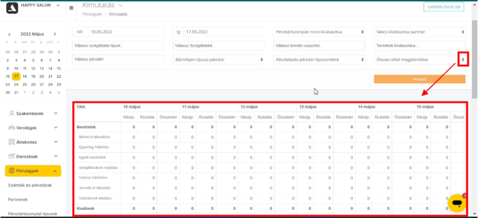Open Pénztárbizonylat nincs kiválasztva dropdown
The width and height of the screenshot is (478, 218).
[x=319, y=32]
